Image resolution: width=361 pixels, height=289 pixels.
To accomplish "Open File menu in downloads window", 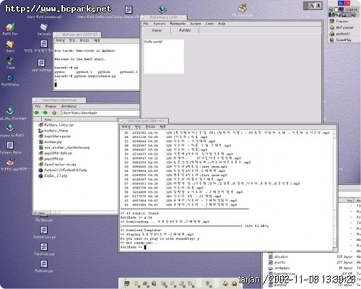I will (38, 106).
